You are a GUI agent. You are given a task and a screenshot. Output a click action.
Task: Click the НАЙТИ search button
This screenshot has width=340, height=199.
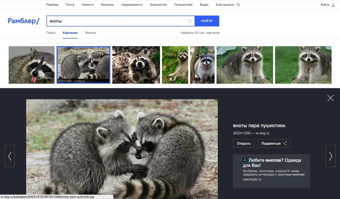point(207,21)
